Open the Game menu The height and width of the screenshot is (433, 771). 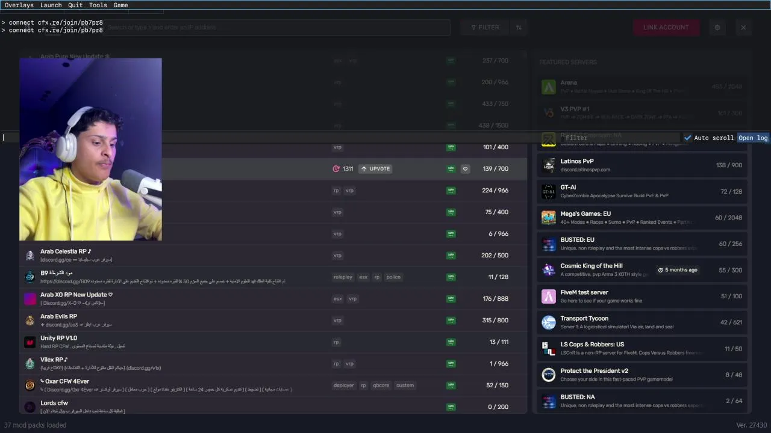[120, 5]
